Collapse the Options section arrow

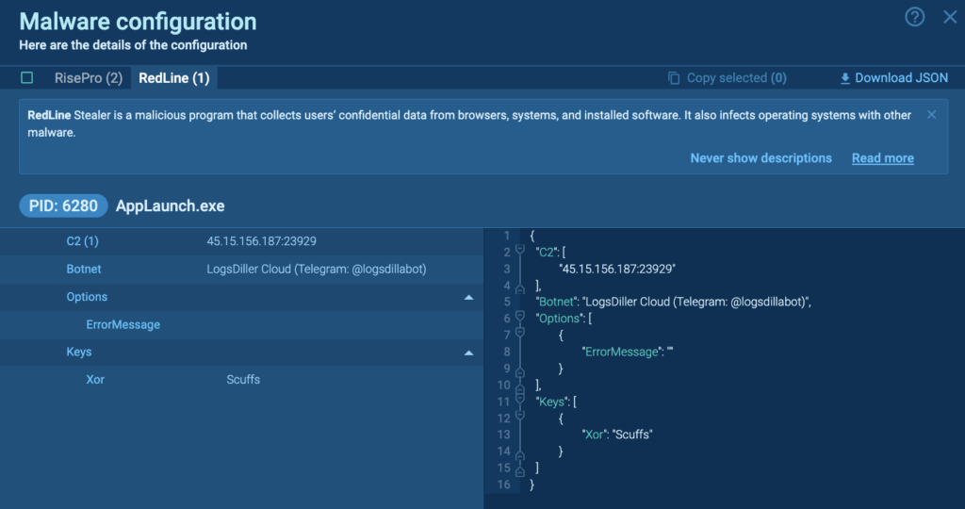(x=468, y=297)
